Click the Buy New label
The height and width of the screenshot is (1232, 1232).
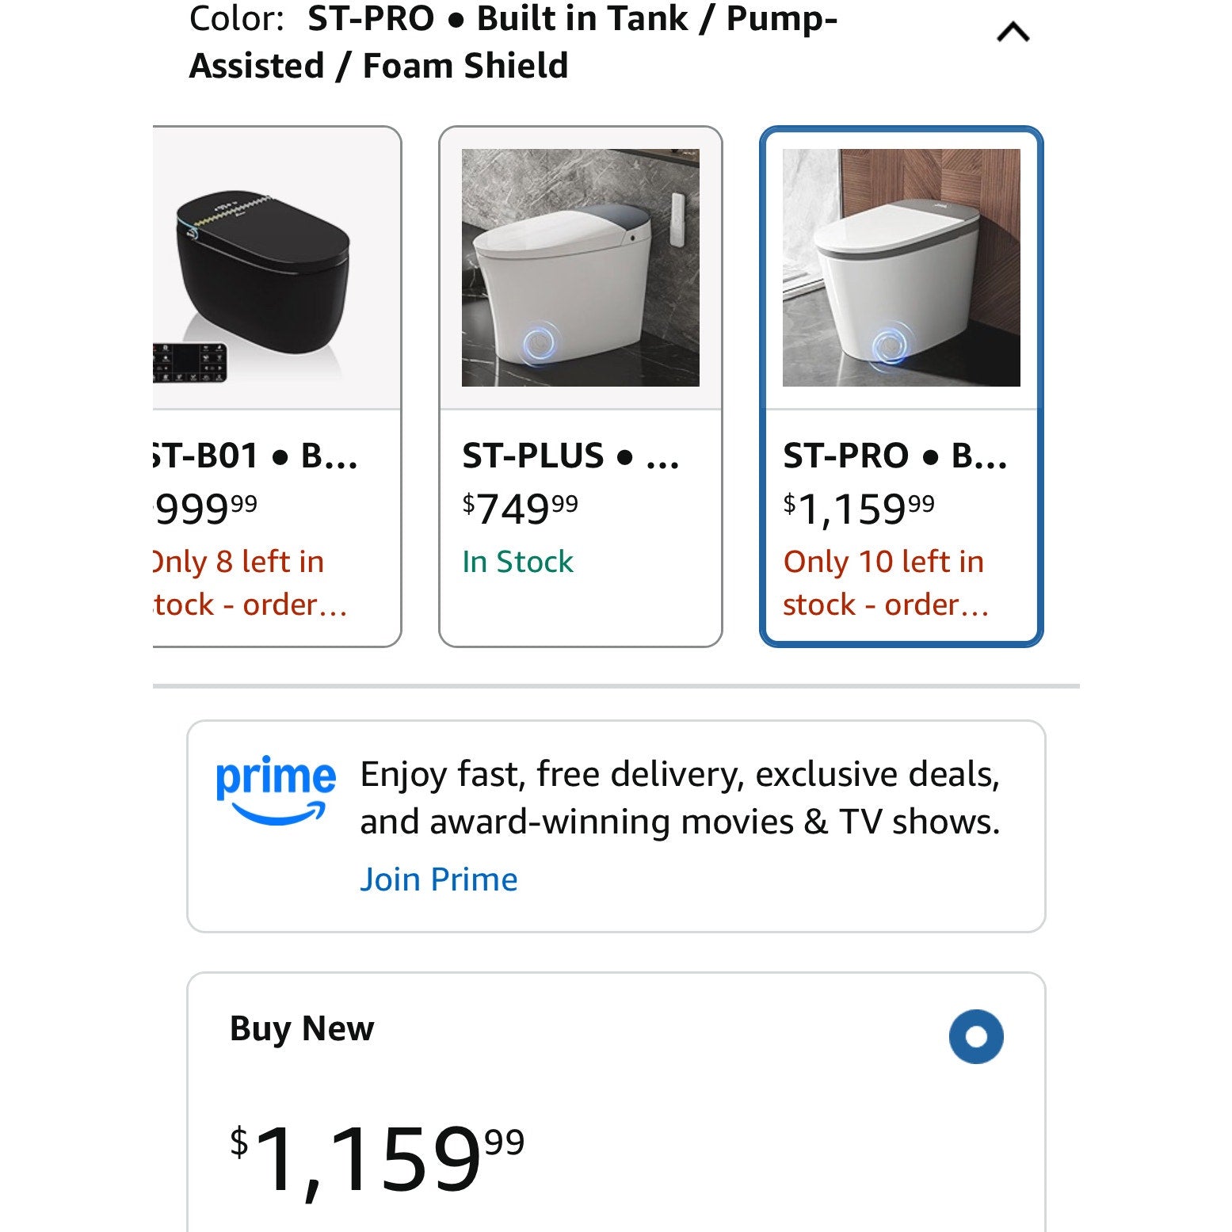click(x=301, y=1028)
